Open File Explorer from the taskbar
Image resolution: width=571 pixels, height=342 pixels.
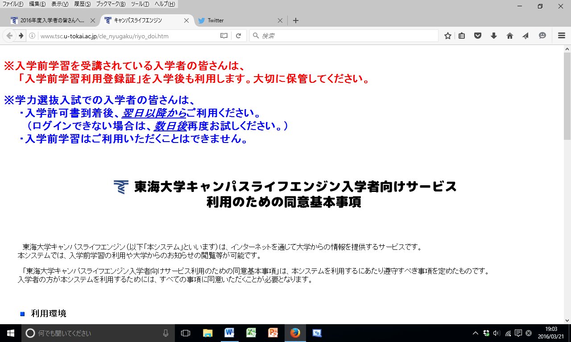[x=207, y=333]
